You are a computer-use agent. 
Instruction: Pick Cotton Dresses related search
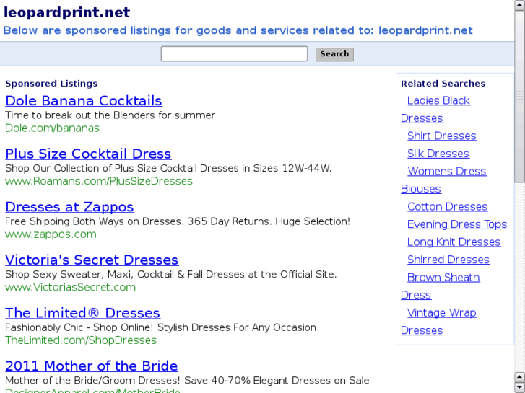(x=447, y=207)
